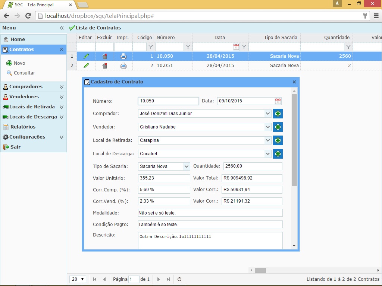
Task: Go back in the browser
Action: coord(7,16)
